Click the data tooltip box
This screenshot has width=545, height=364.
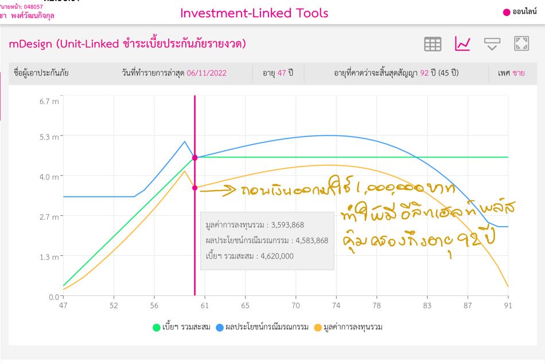(x=267, y=240)
